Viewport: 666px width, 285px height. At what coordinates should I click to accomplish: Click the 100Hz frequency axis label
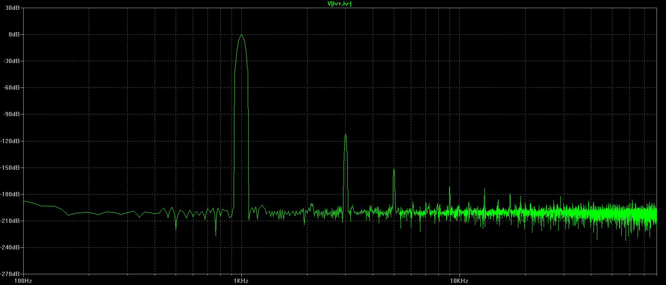tap(23, 281)
